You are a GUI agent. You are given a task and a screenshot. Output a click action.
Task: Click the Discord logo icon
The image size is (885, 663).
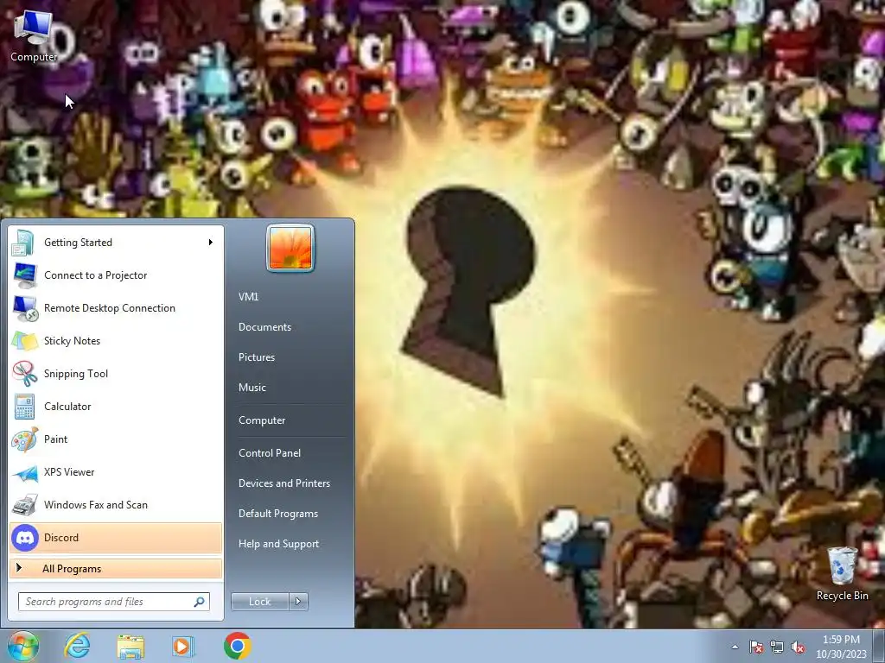(24, 537)
